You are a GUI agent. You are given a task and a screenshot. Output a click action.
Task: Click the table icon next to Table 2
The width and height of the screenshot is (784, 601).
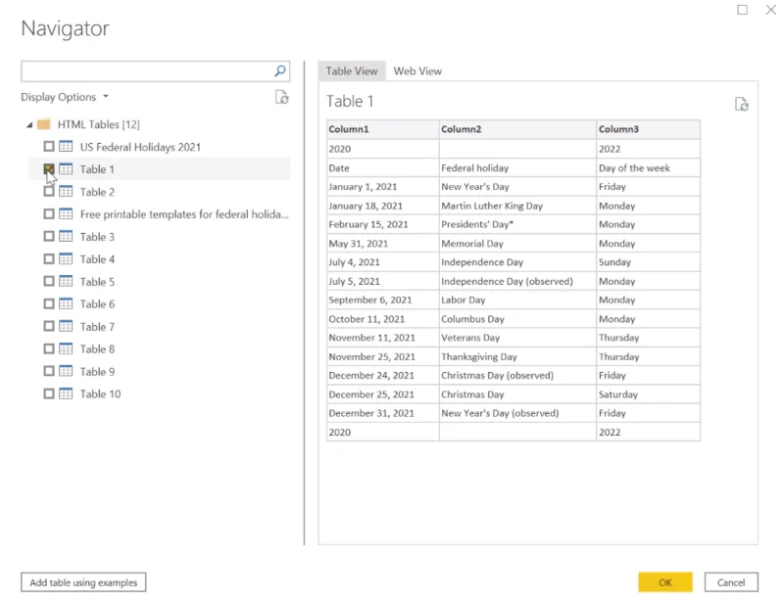tap(66, 191)
